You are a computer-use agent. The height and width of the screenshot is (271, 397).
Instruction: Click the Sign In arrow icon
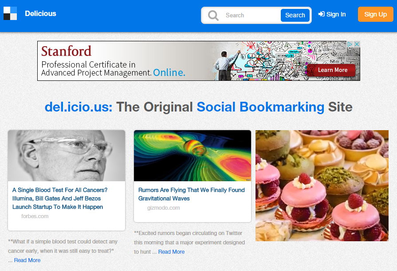point(322,14)
